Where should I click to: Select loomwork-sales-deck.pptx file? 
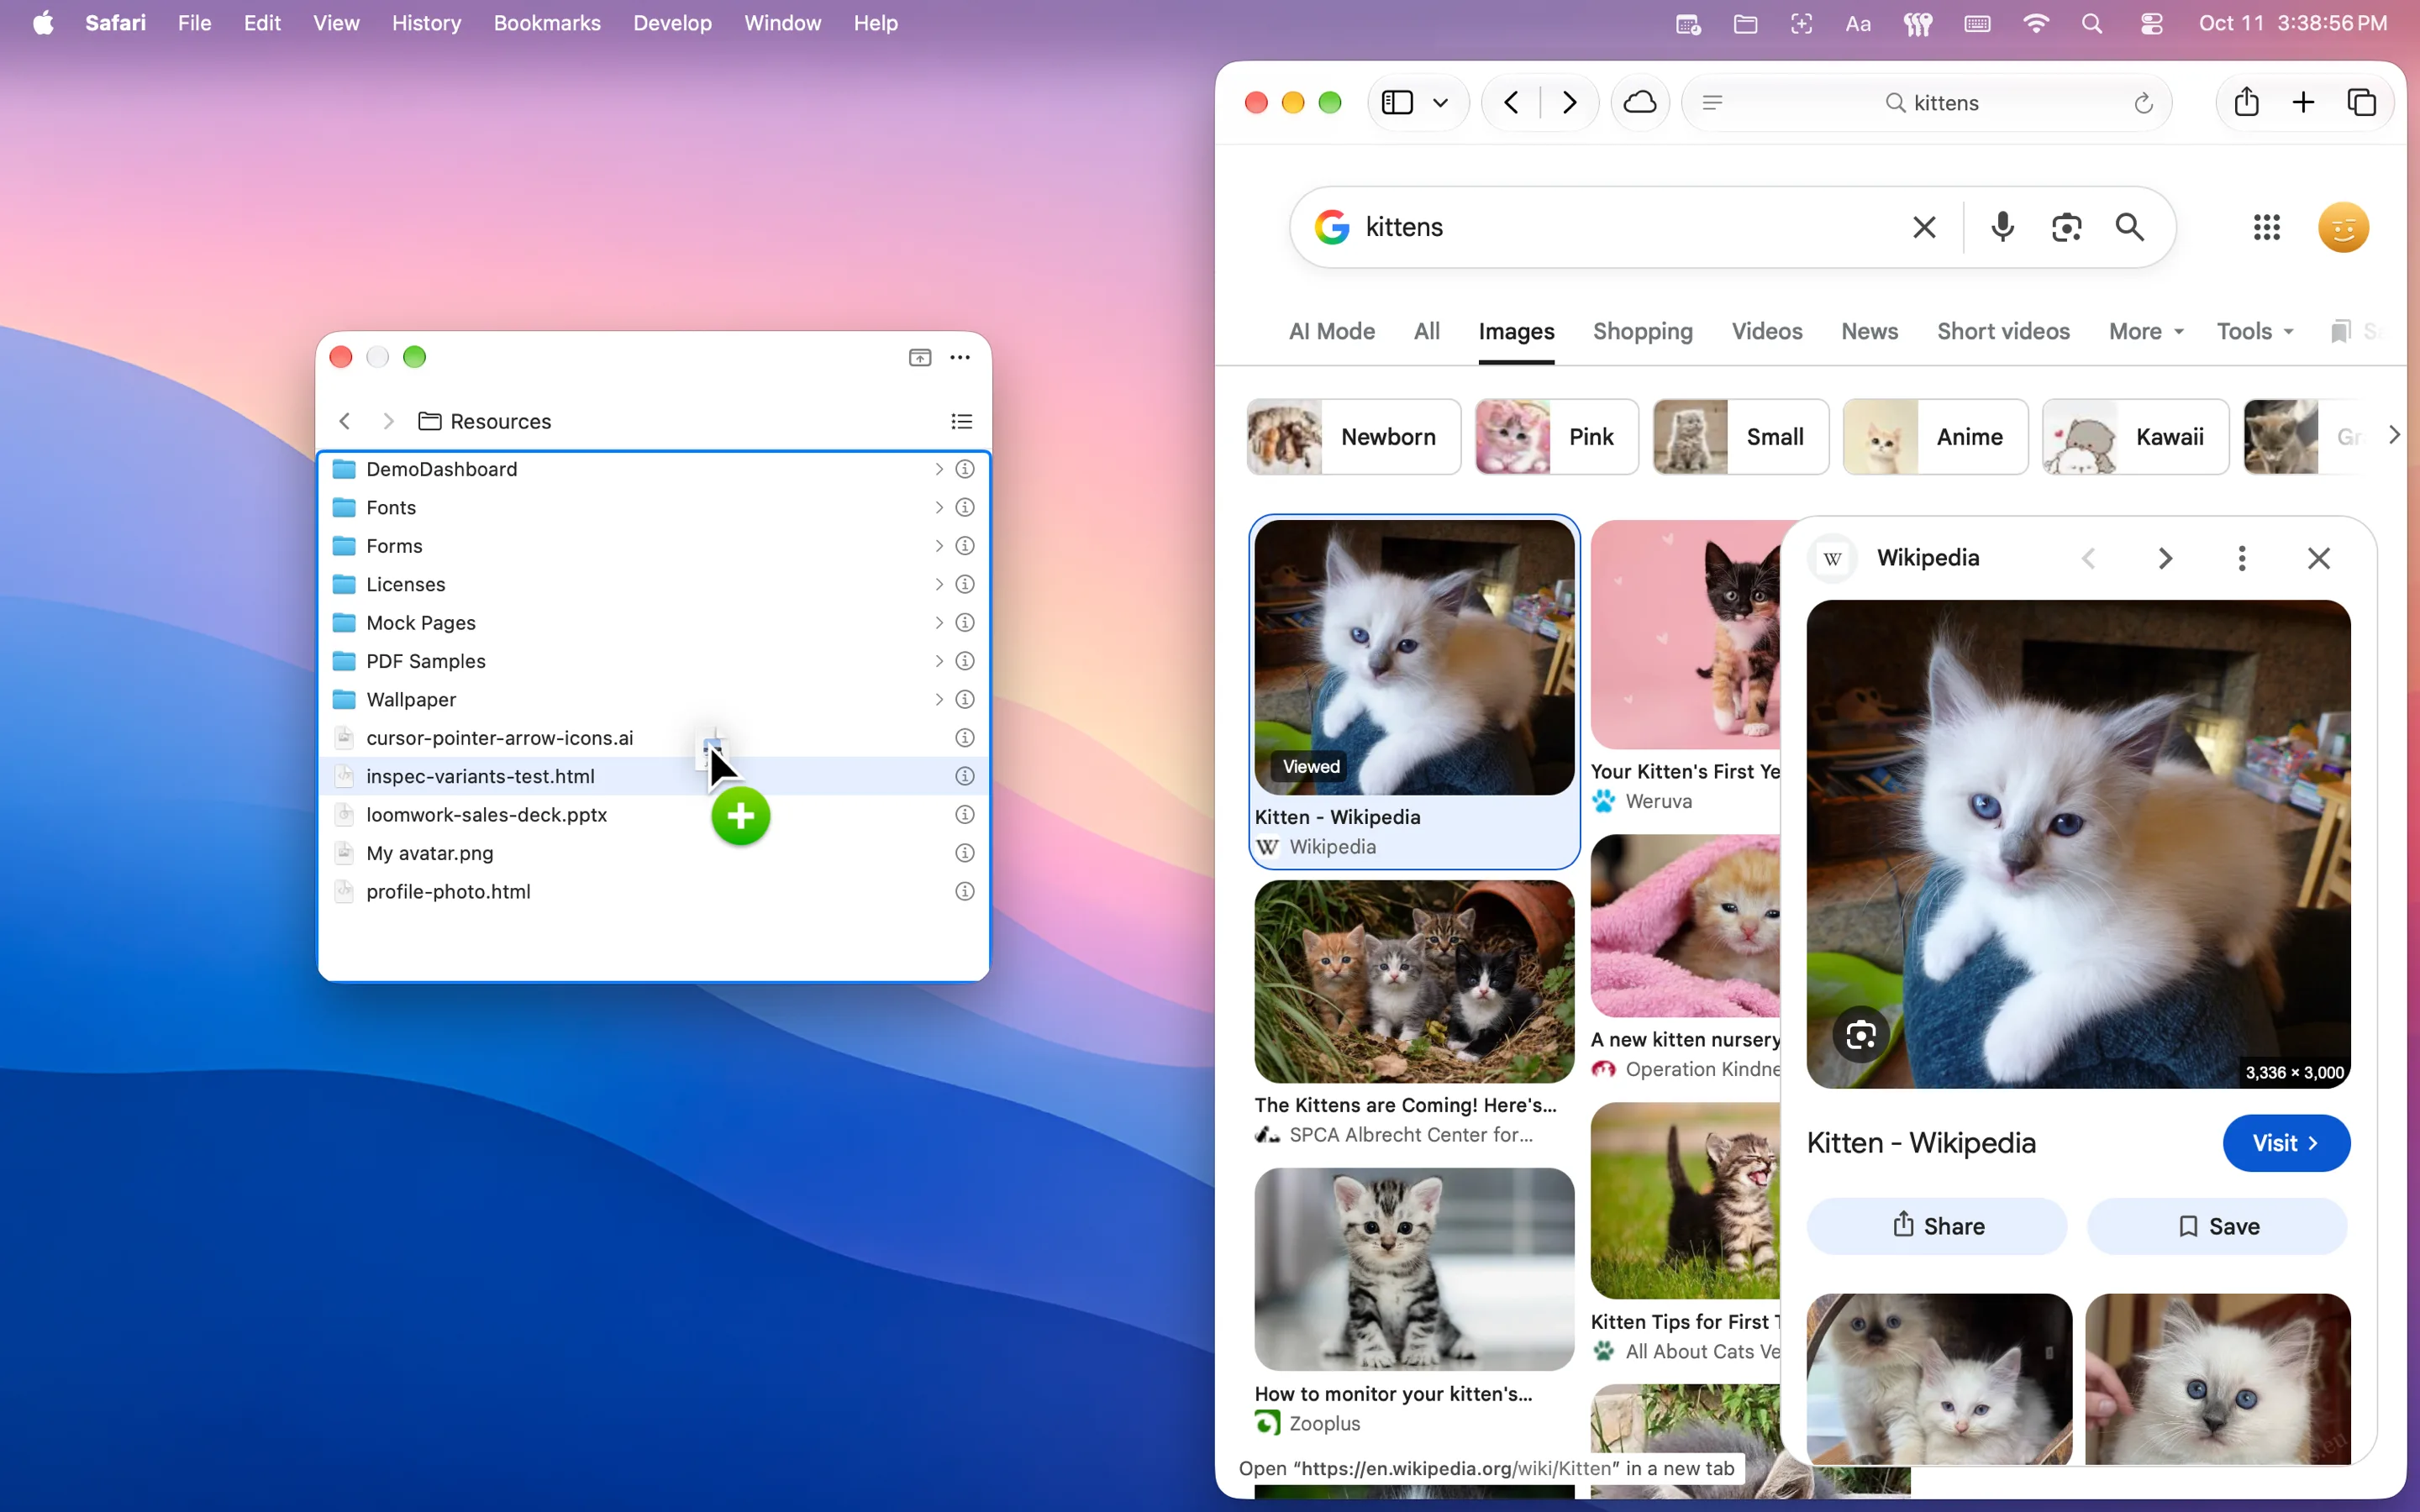click(653, 814)
